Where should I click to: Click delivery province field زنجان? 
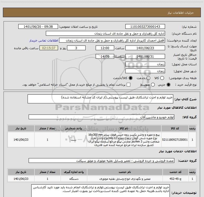145,64
